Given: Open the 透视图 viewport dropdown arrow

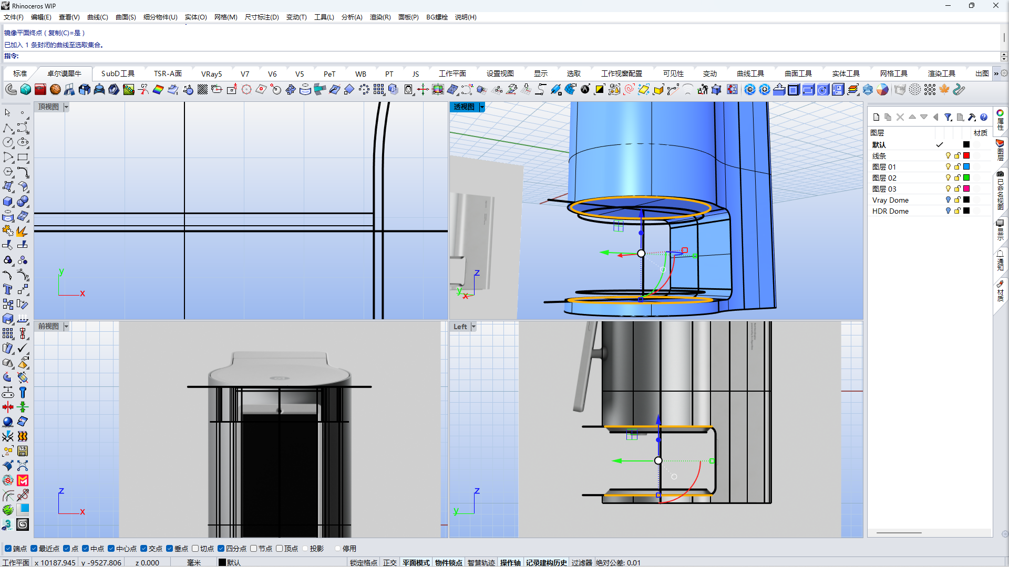Looking at the screenshot, I should click(x=482, y=107).
